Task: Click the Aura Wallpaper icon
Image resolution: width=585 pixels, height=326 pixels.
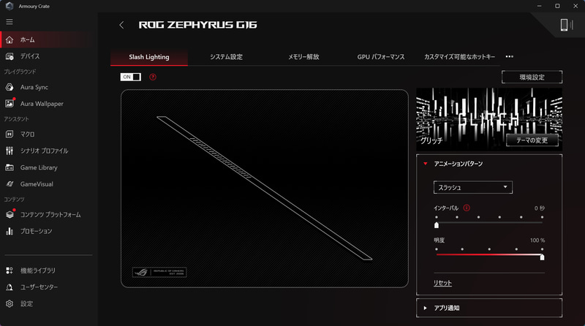Action: coord(10,104)
